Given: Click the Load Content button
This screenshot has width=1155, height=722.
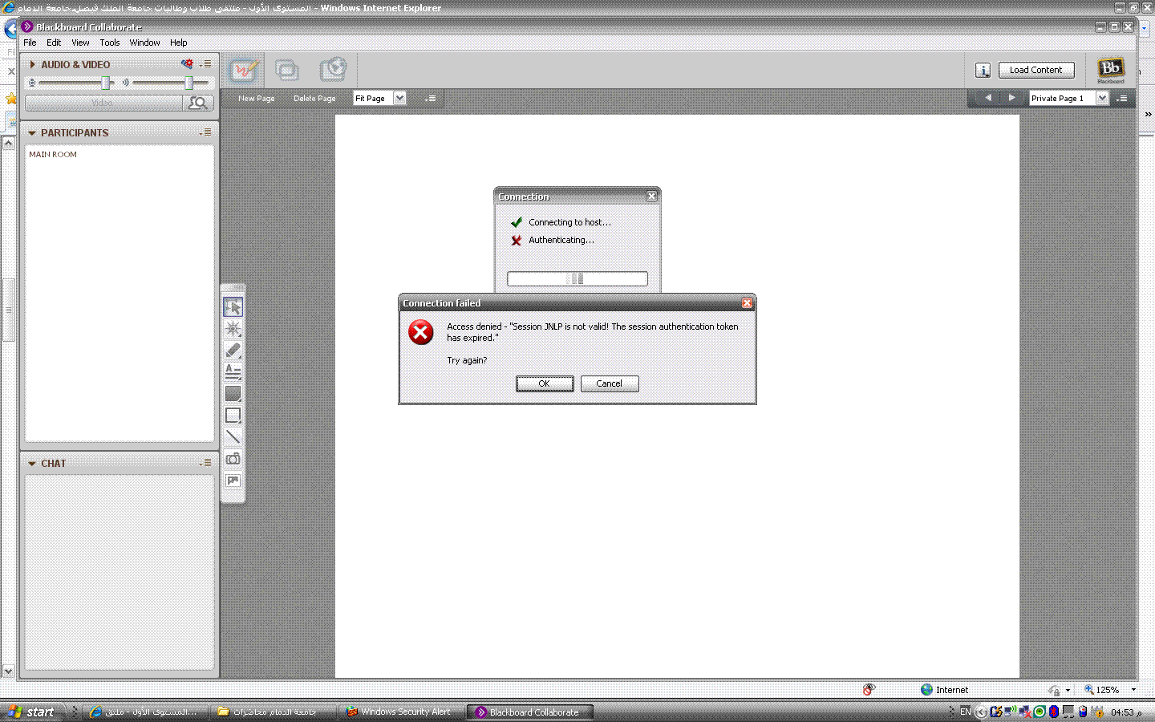Looking at the screenshot, I should (1035, 70).
